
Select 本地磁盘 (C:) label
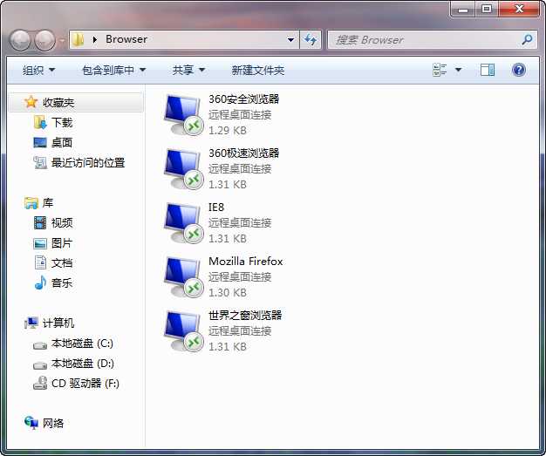(x=82, y=344)
